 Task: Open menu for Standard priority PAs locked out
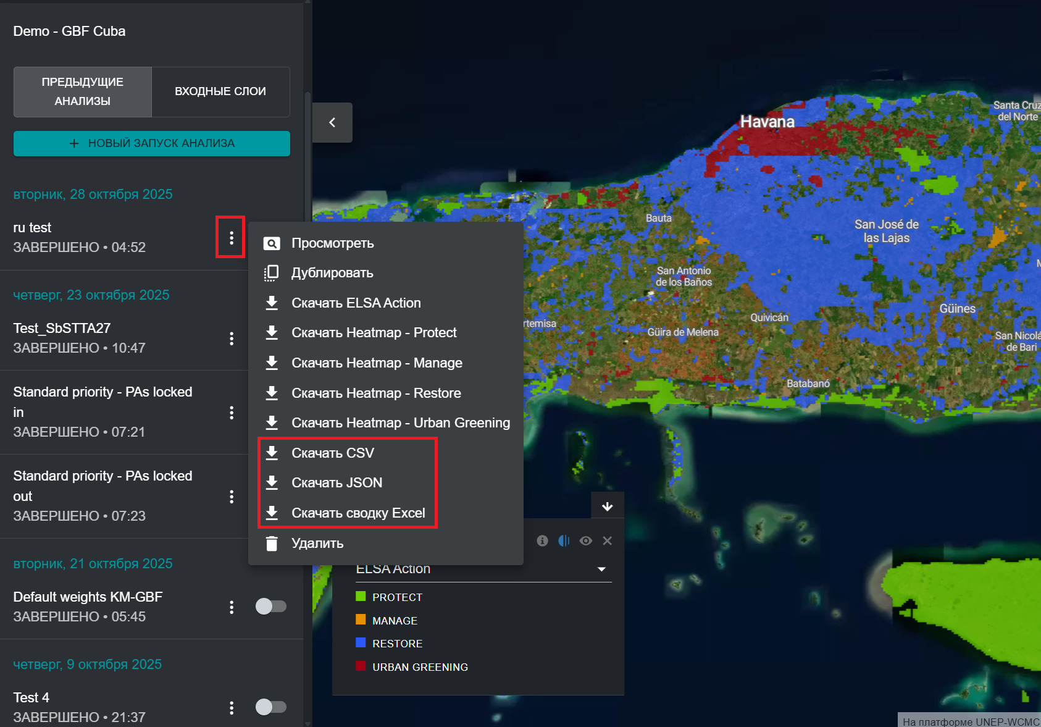click(x=231, y=497)
